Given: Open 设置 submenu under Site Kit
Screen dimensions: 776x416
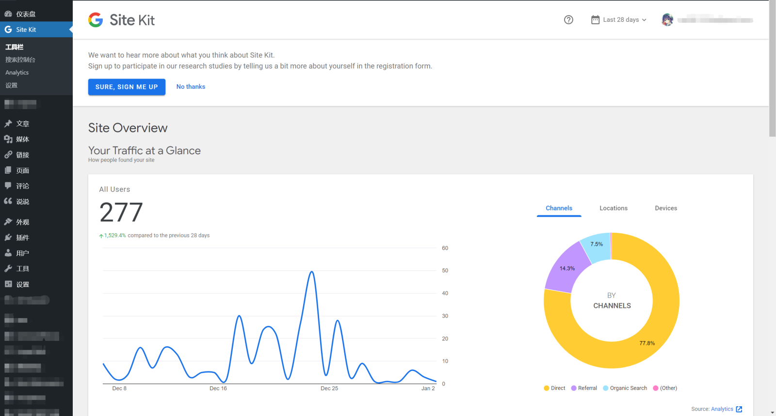Looking at the screenshot, I should 12,85.
